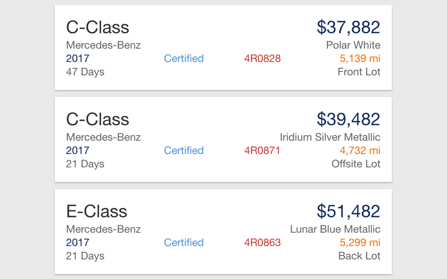The image size is (447, 279).
Task: Click the Front Lot location
Action: point(359,72)
